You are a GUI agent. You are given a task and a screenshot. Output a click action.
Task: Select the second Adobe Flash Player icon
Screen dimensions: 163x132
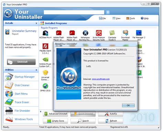[x=72, y=33]
